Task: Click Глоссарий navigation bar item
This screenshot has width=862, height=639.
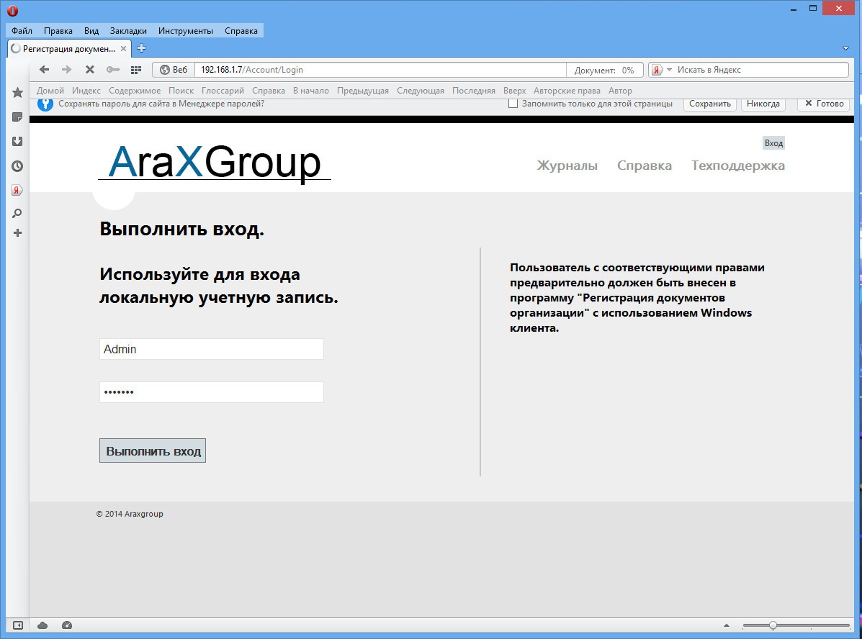Action: click(223, 91)
